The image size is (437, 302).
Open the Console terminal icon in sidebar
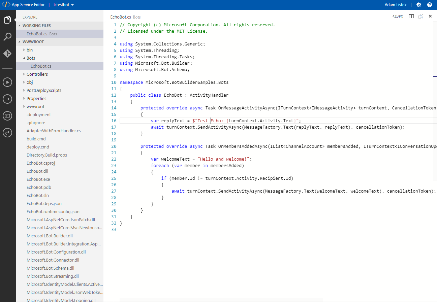point(7,116)
